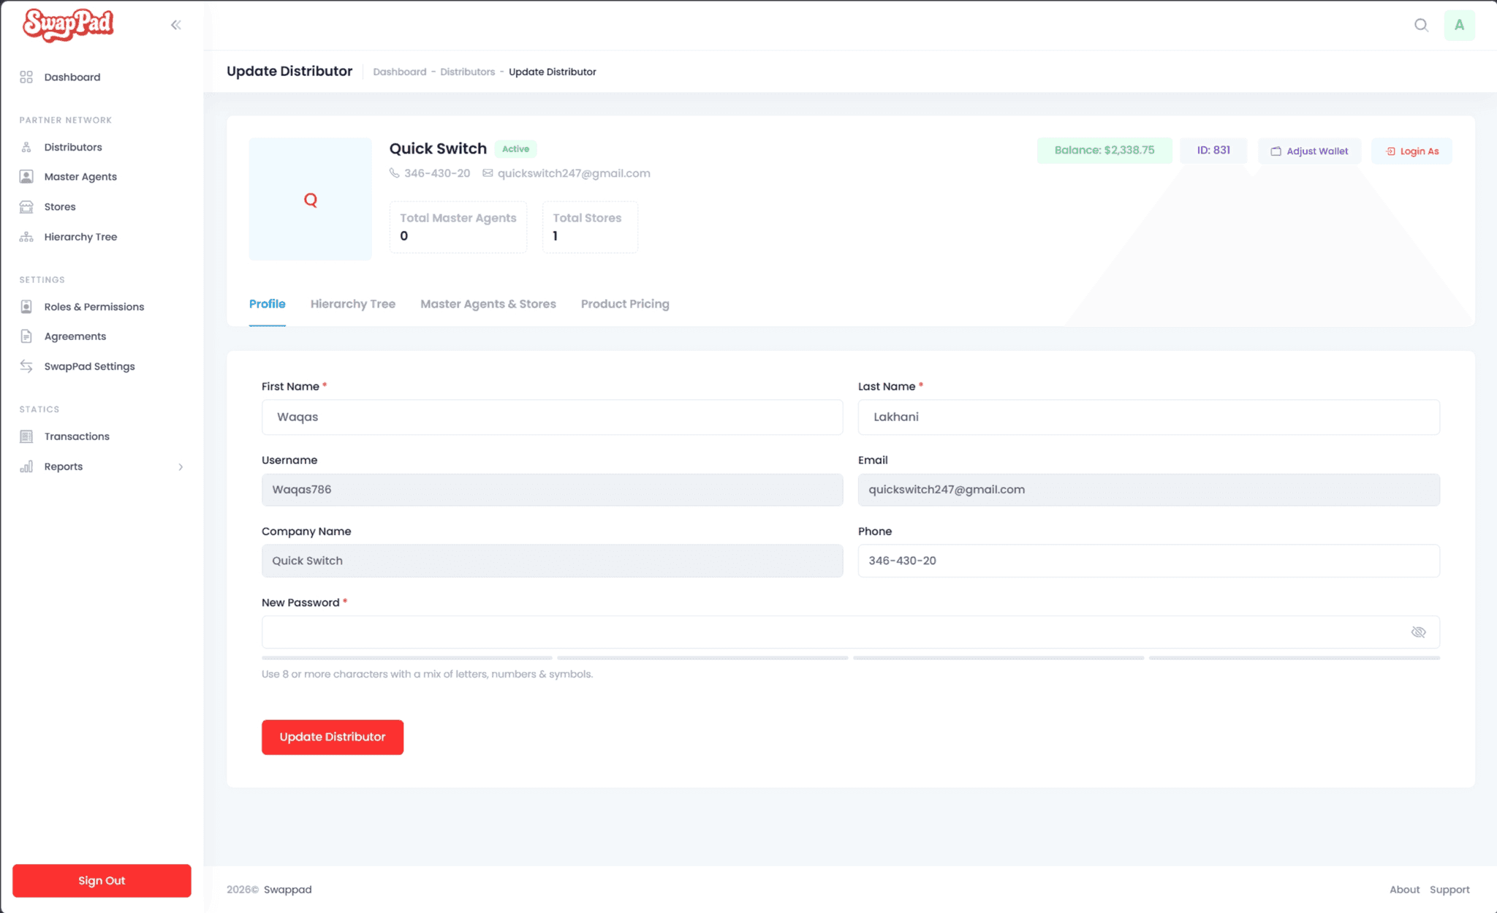
Task: Click the Total Stores card
Action: tap(590, 227)
